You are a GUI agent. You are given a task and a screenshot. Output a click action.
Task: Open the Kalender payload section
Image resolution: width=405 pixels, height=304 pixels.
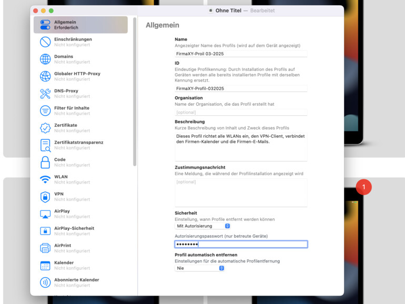click(80, 265)
